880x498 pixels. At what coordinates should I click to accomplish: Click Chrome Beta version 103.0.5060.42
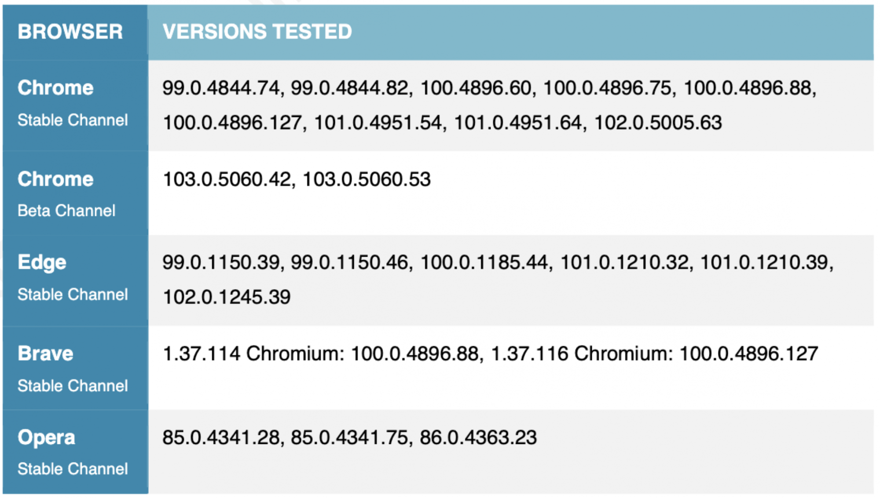tap(227, 179)
